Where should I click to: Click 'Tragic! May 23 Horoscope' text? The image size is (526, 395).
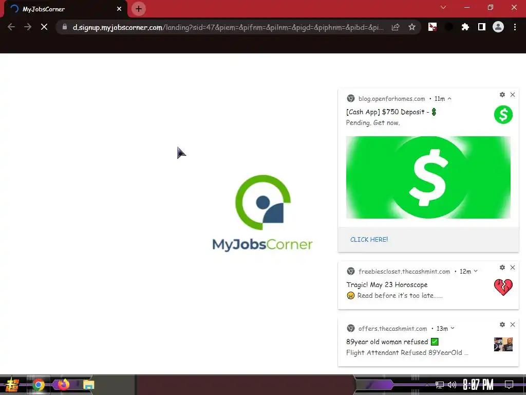click(387, 285)
